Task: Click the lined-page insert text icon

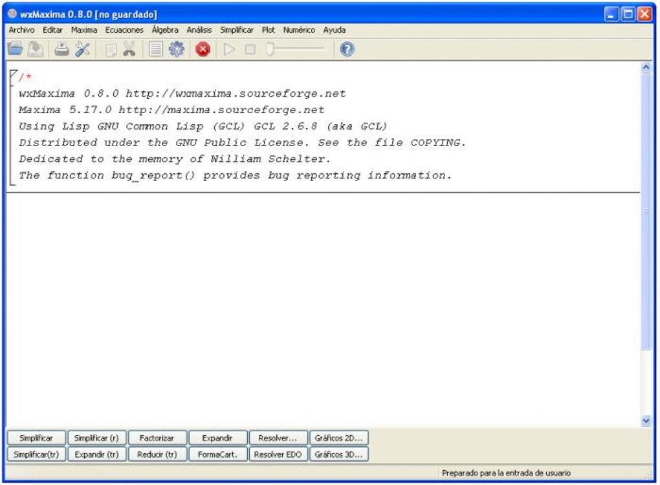Action: pyautogui.click(x=156, y=49)
